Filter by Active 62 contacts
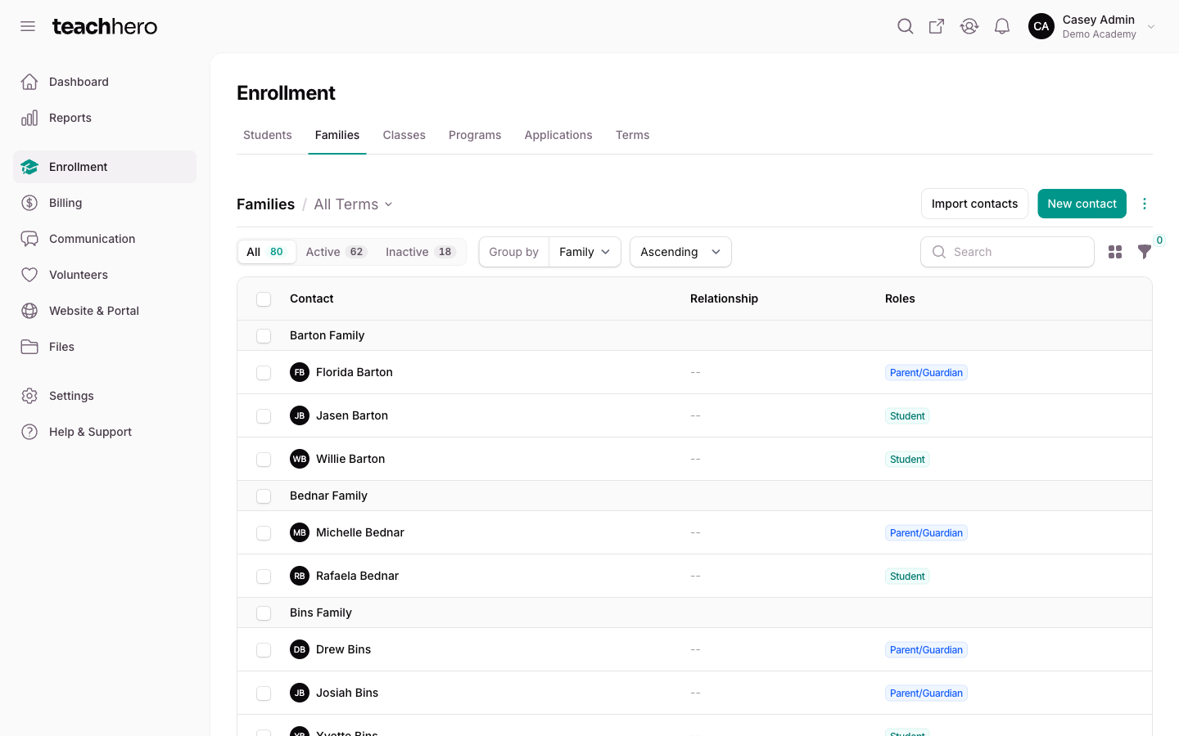1179x736 pixels. pos(337,252)
